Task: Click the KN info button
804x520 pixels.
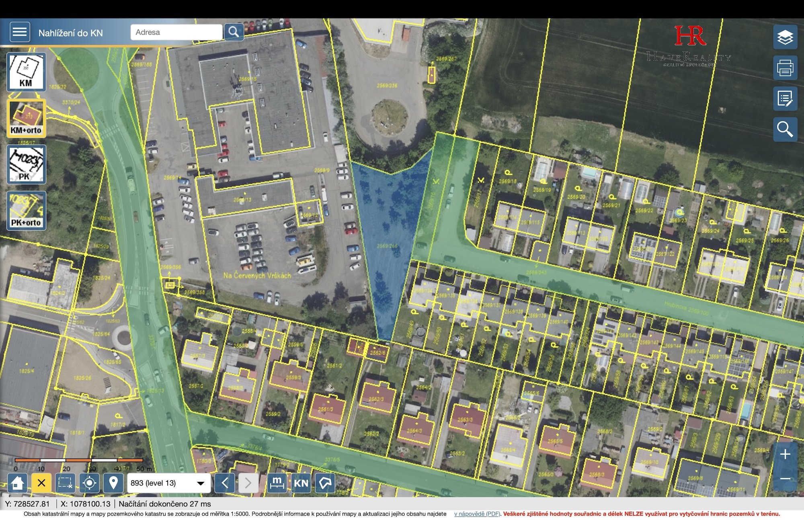Action: click(x=301, y=483)
